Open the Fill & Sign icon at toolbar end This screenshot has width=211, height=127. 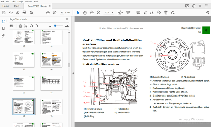point(207,13)
